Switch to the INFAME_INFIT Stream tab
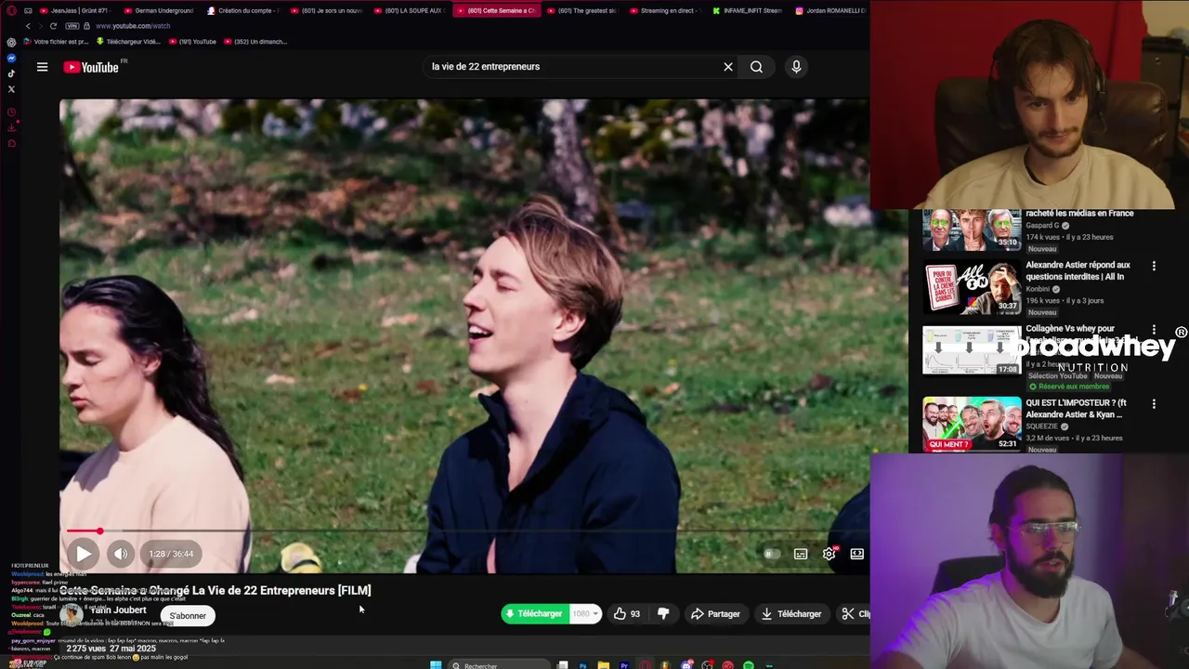This screenshot has width=1189, height=669. point(747,10)
